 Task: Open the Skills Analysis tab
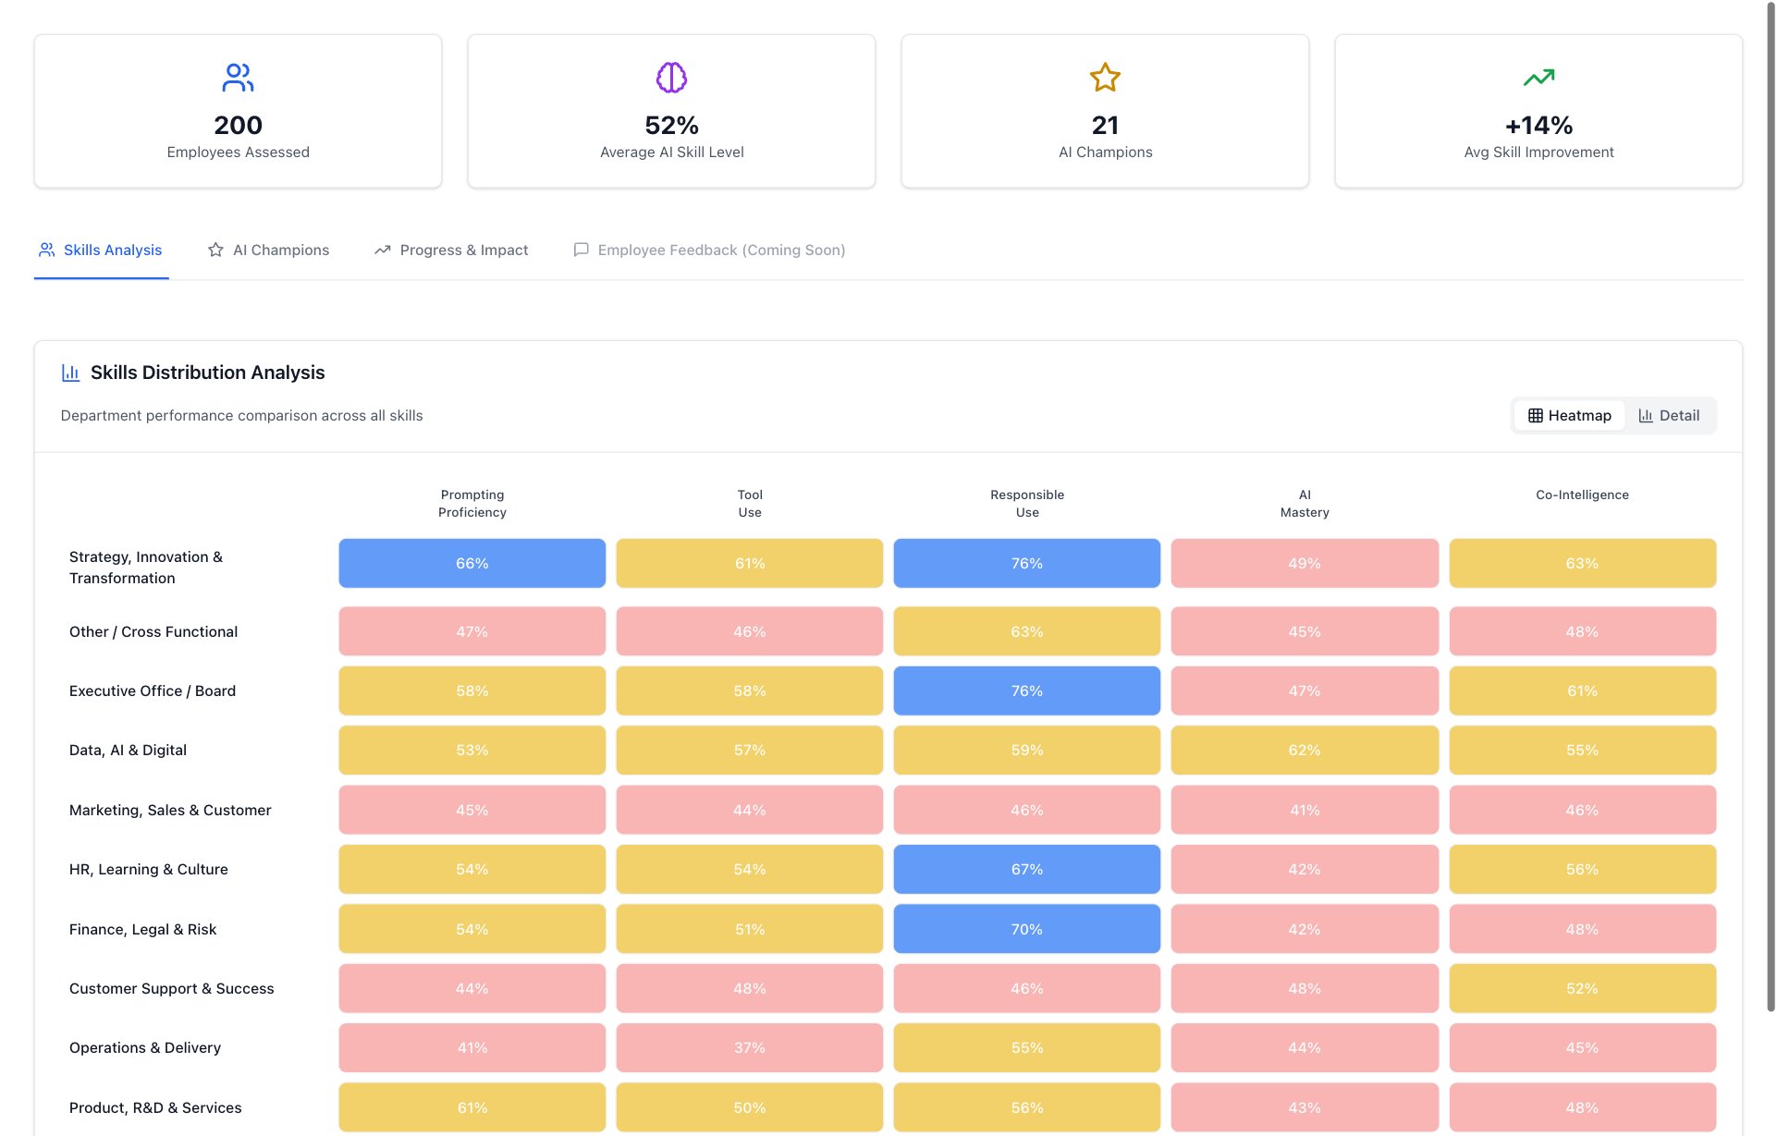tap(101, 250)
